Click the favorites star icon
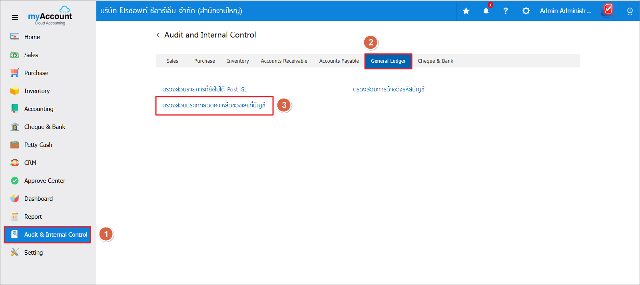 466,11
